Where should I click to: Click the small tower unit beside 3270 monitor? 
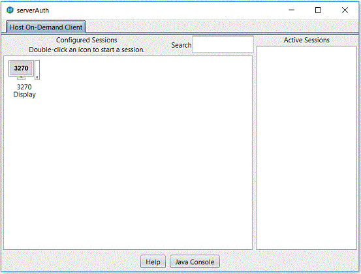point(37,70)
